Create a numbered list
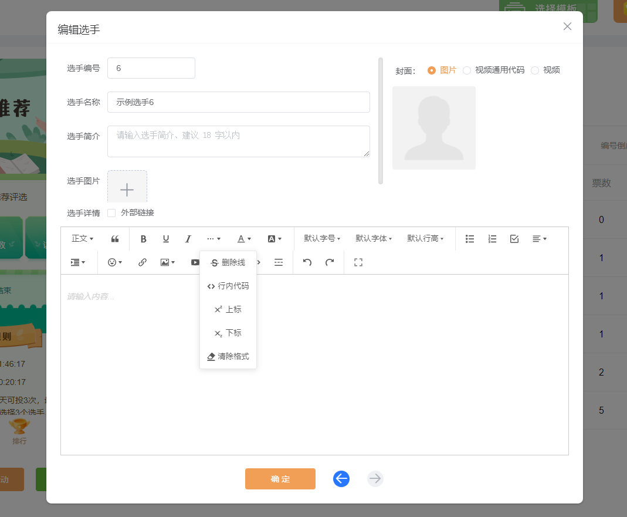The image size is (627, 517). coord(492,239)
